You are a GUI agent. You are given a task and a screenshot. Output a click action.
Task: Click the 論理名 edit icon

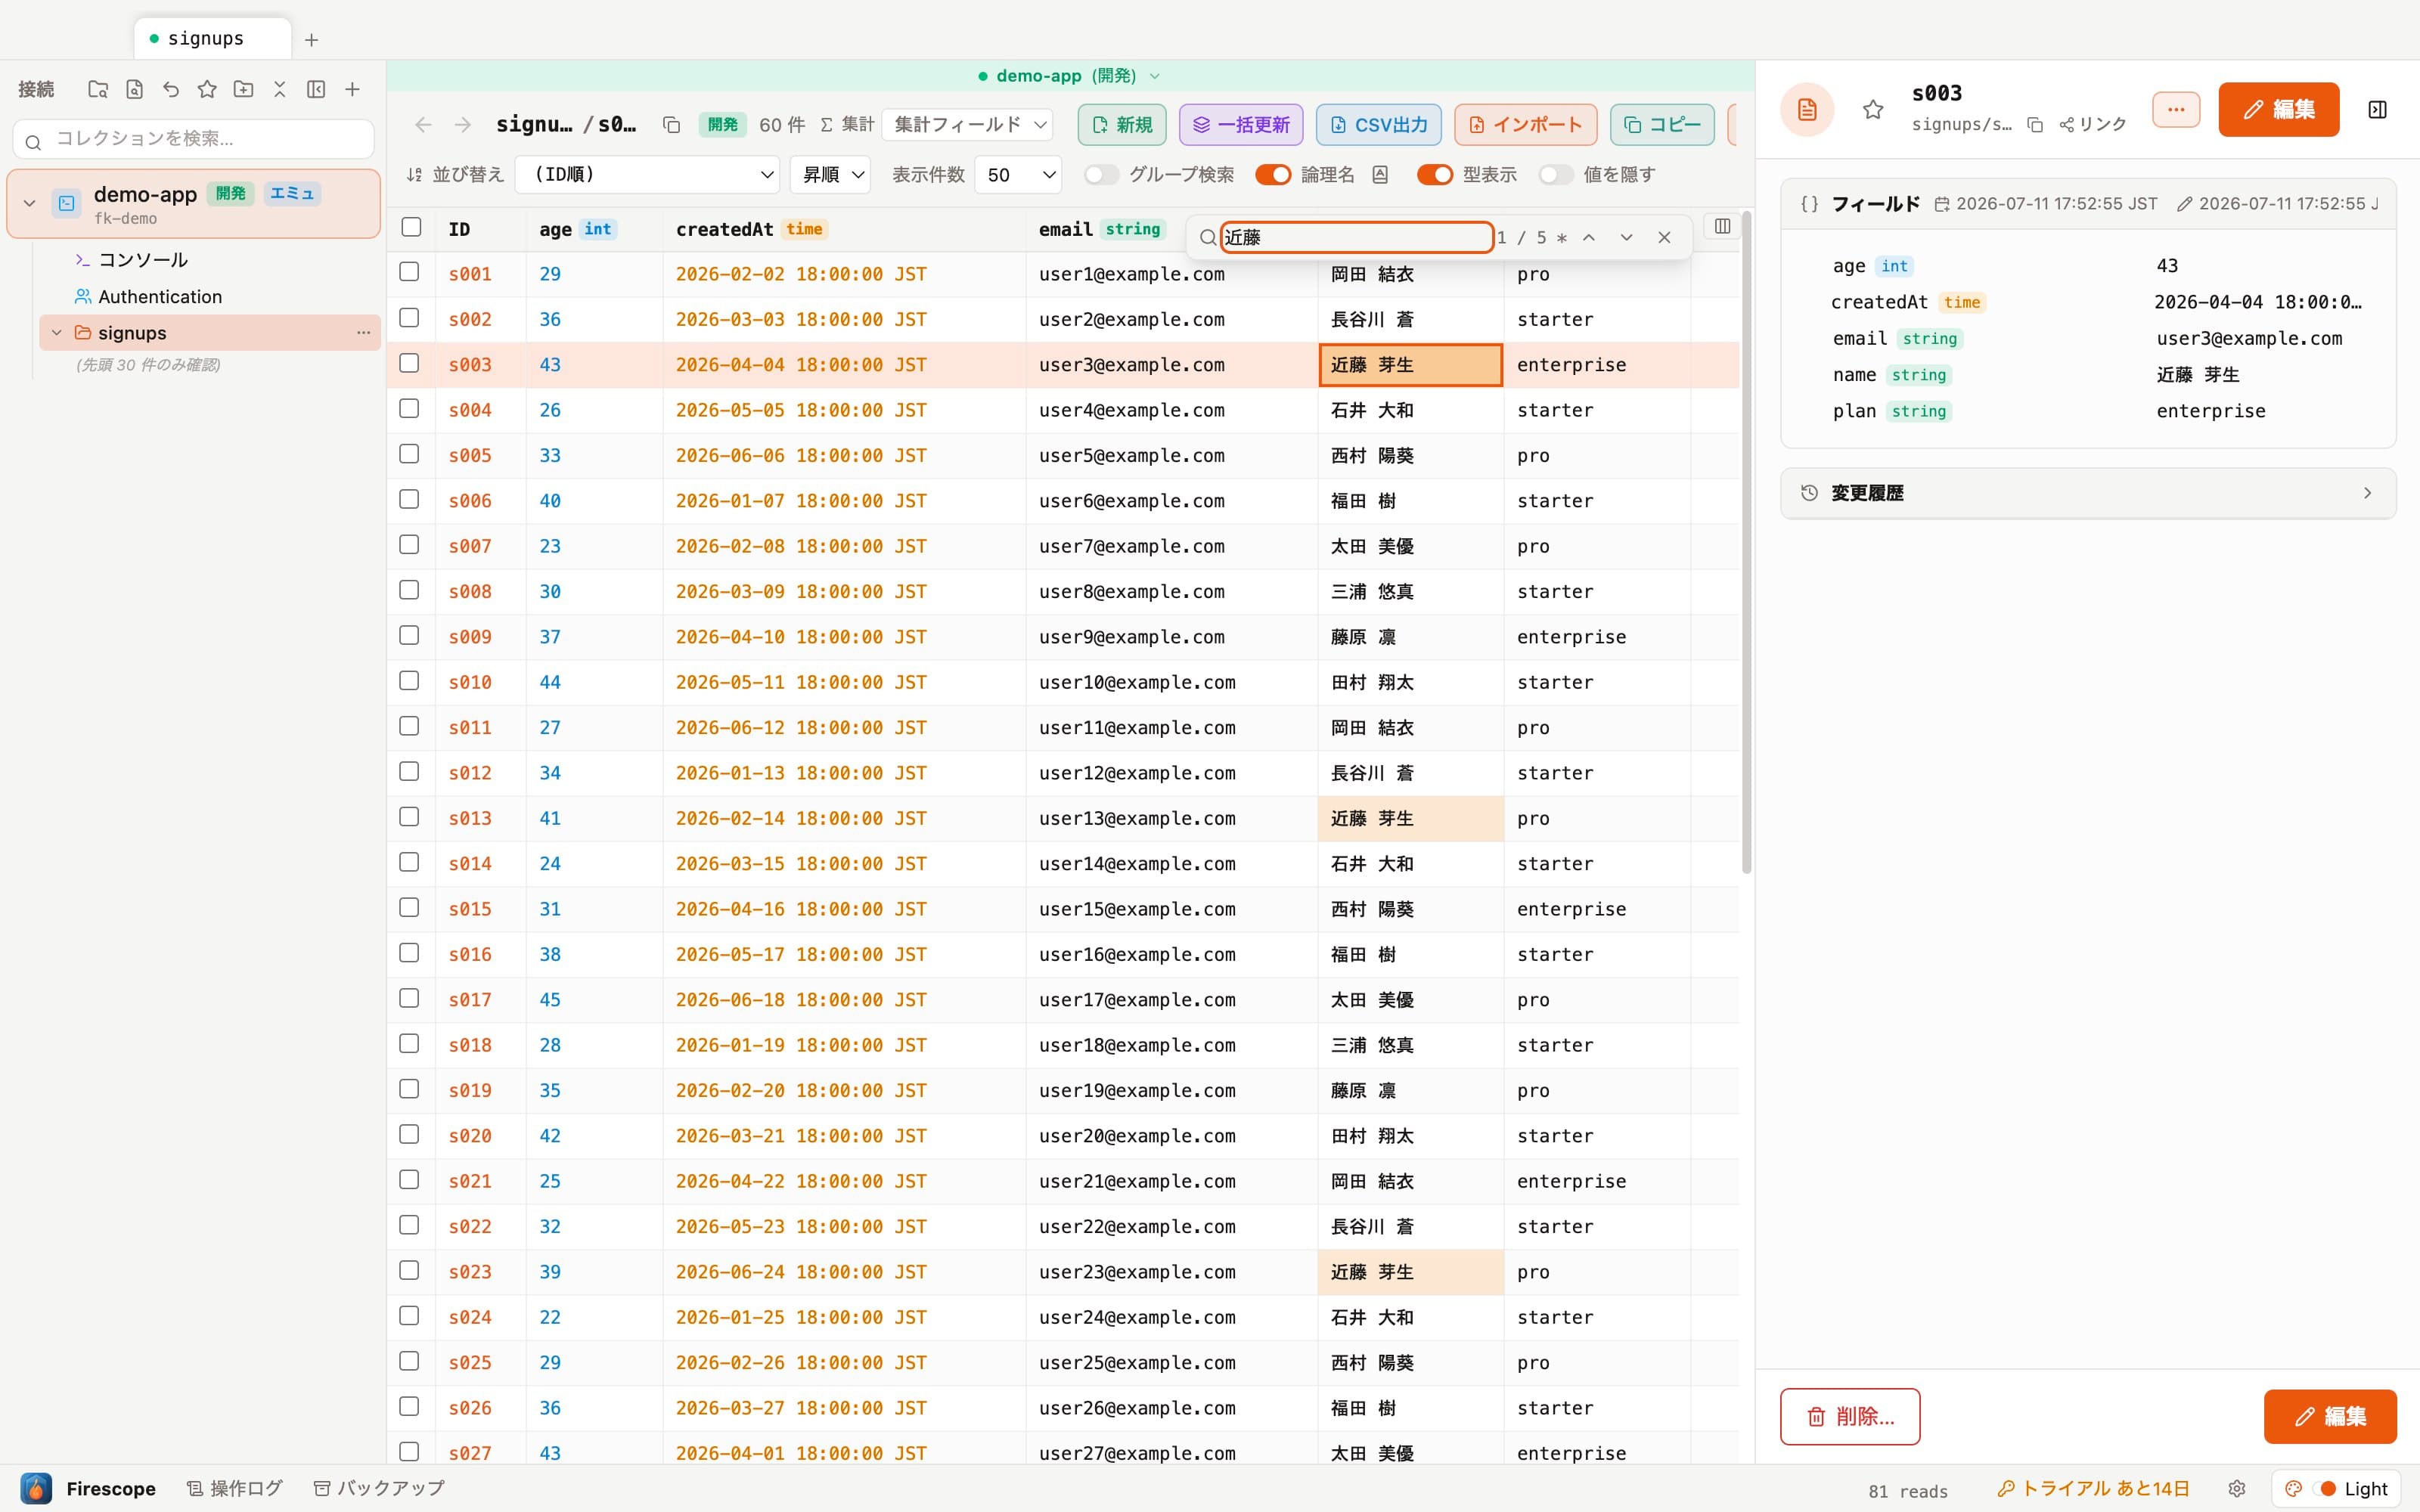1380,175
